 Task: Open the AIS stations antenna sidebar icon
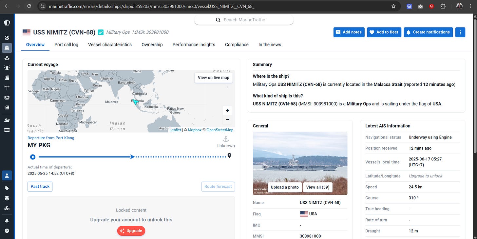pyautogui.click(x=7, y=87)
